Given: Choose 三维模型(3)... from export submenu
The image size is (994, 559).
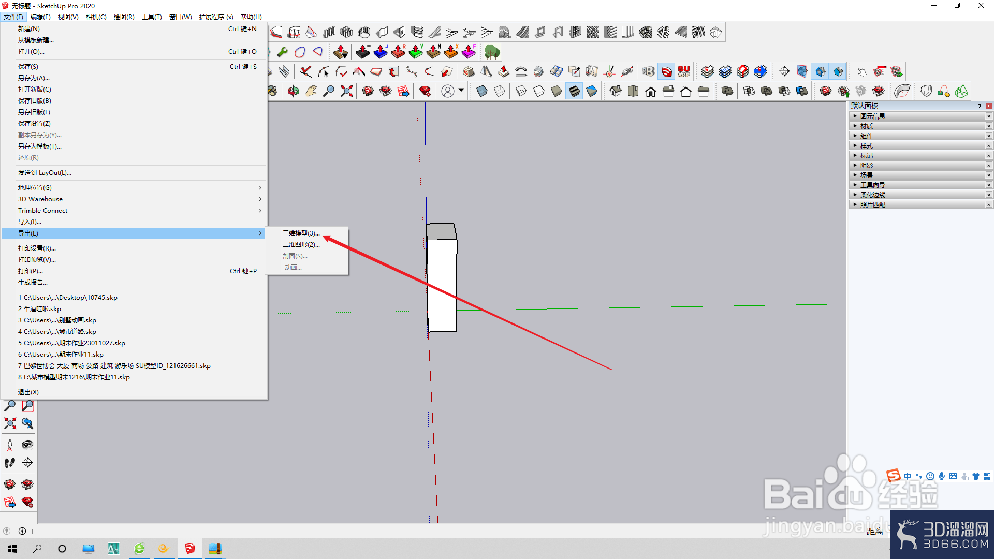Looking at the screenshot, I should pos(301,233).
